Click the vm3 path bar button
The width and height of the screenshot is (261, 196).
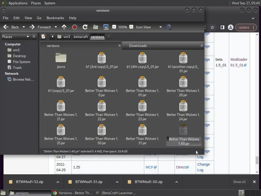pos(64,37)
